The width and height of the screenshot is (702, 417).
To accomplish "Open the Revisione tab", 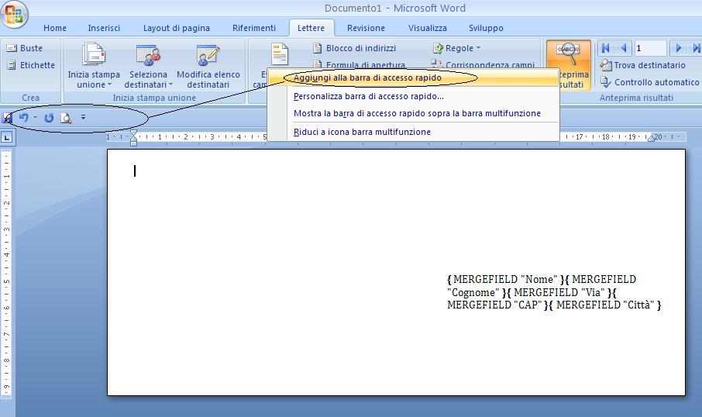I will (x=366, y=28).
